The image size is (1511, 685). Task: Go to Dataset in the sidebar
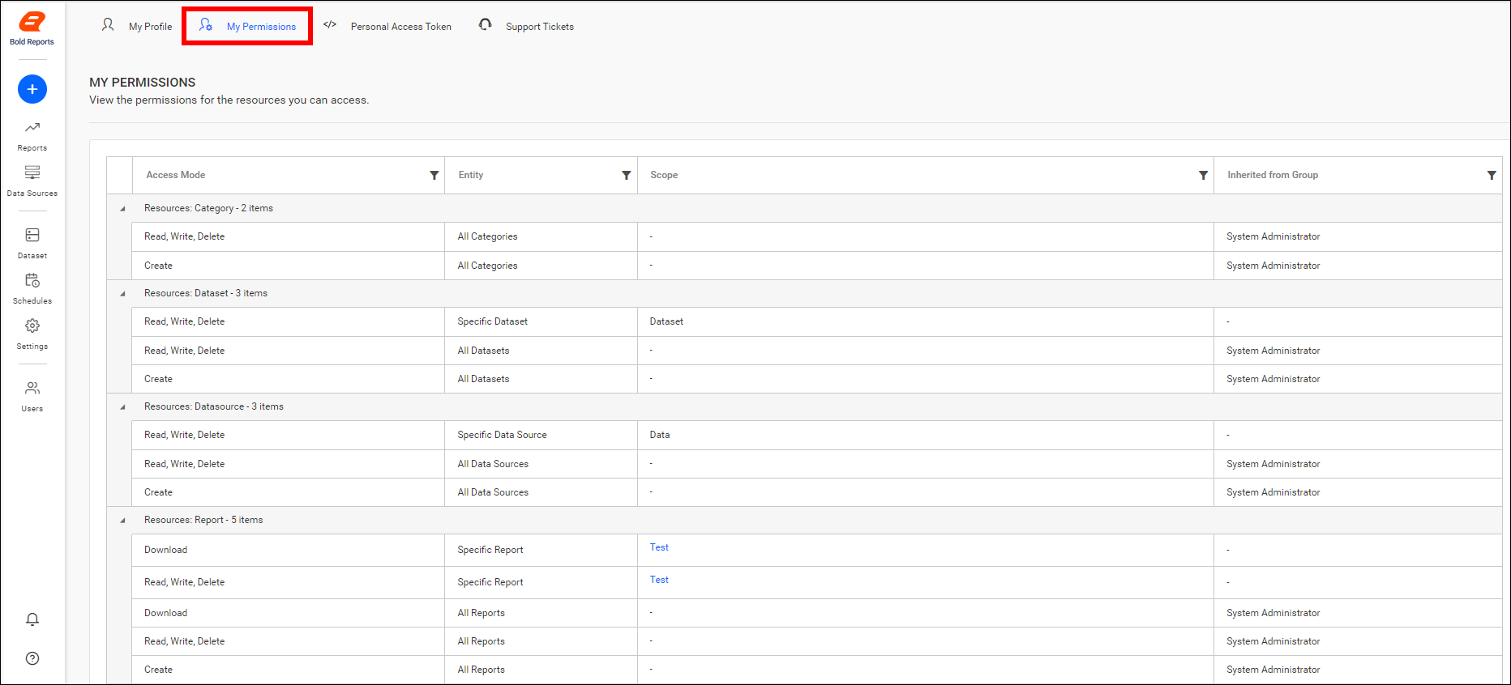tap(32, 244)
